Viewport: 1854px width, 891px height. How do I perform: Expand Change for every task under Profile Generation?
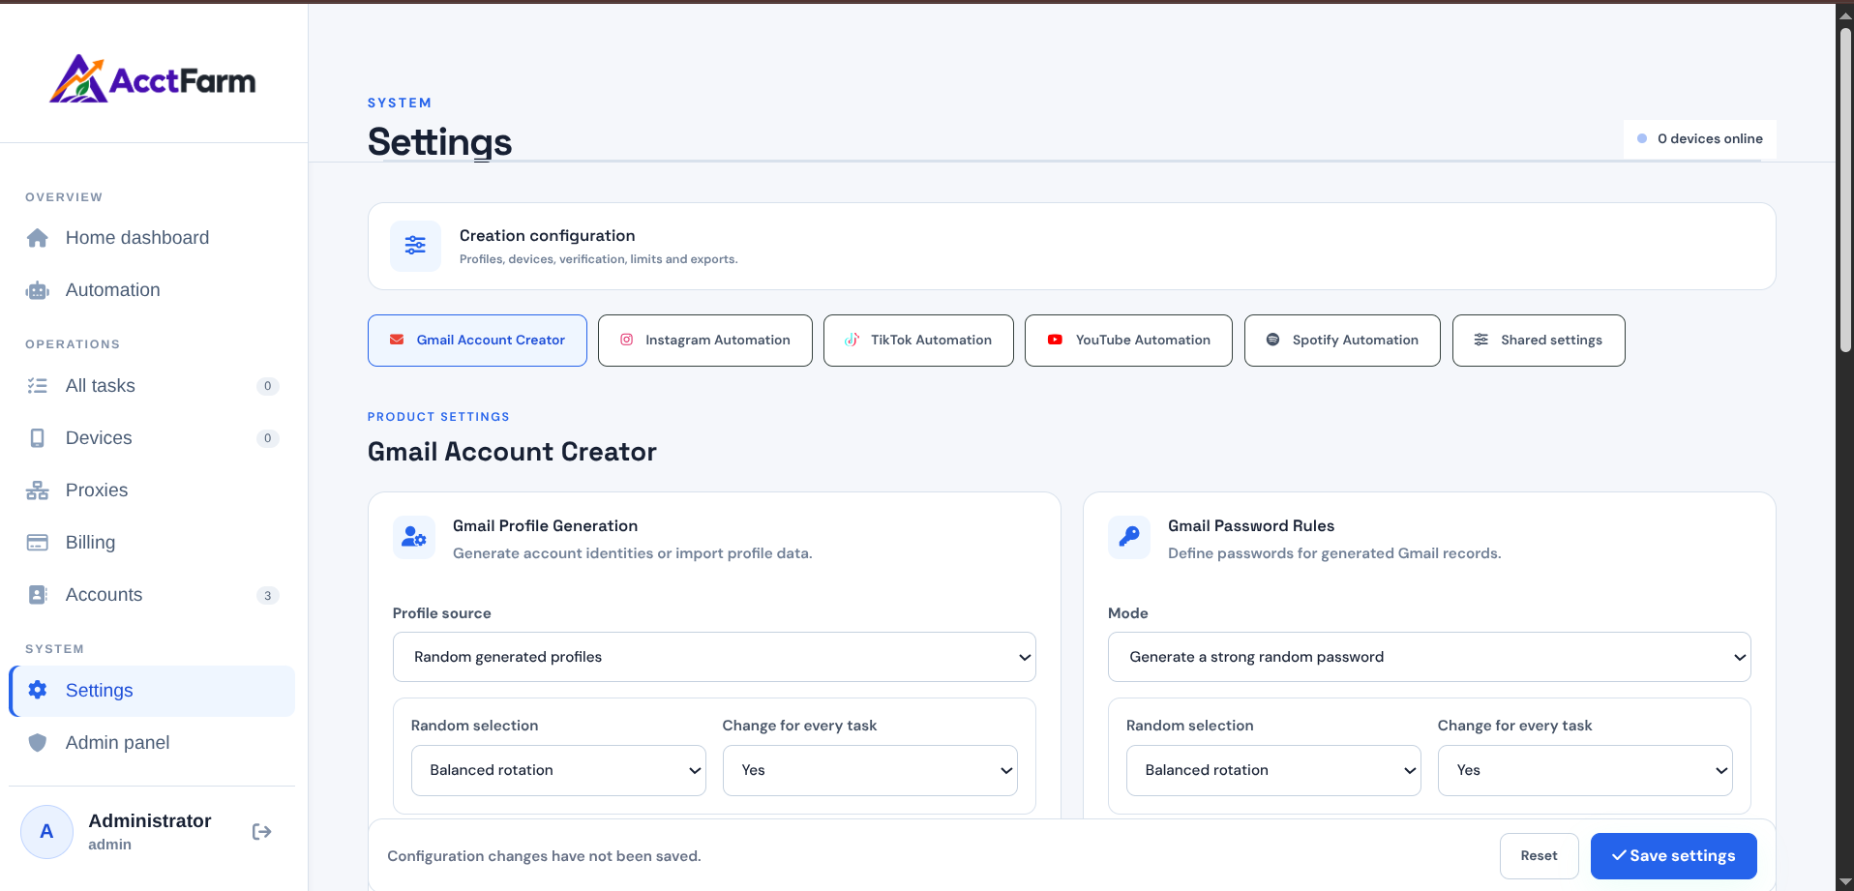[x=870, y=770]
